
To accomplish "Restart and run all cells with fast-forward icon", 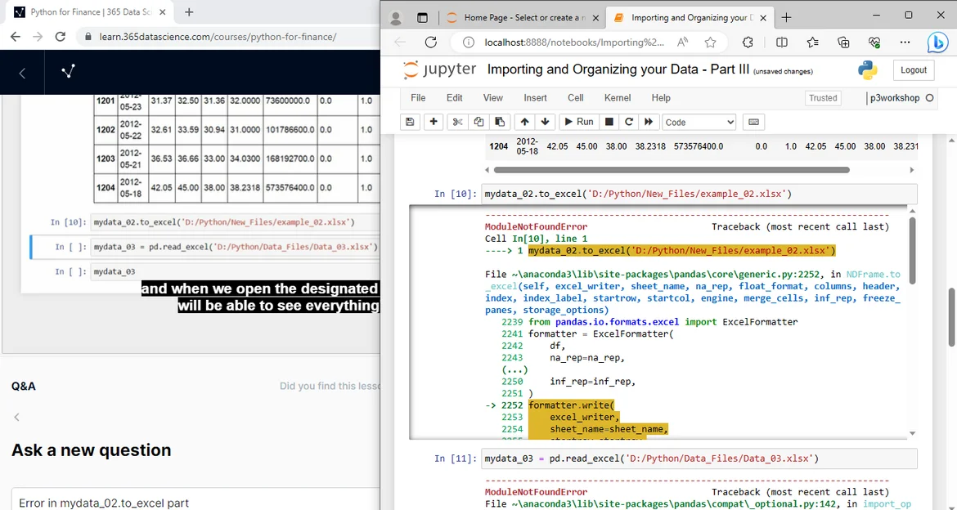I will pos(649,122).
